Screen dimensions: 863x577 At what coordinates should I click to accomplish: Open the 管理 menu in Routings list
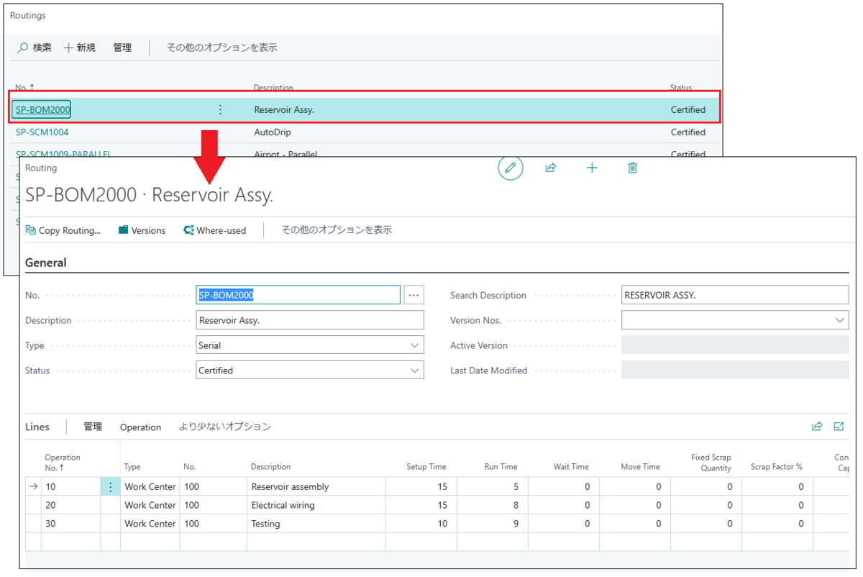tap(122, 47)
